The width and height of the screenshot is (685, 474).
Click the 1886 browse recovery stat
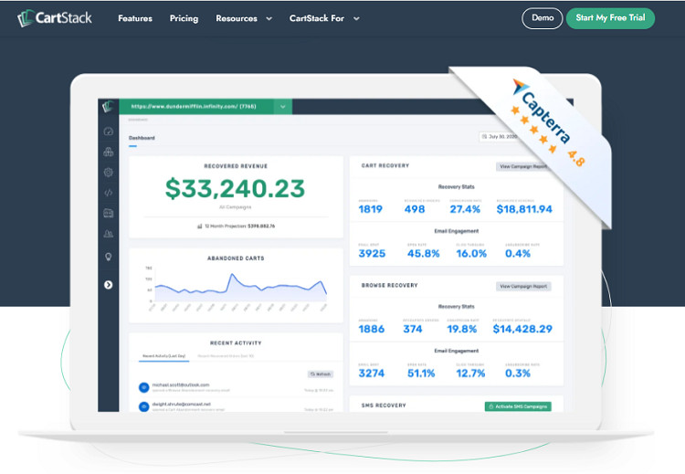[x=372, y=329]
